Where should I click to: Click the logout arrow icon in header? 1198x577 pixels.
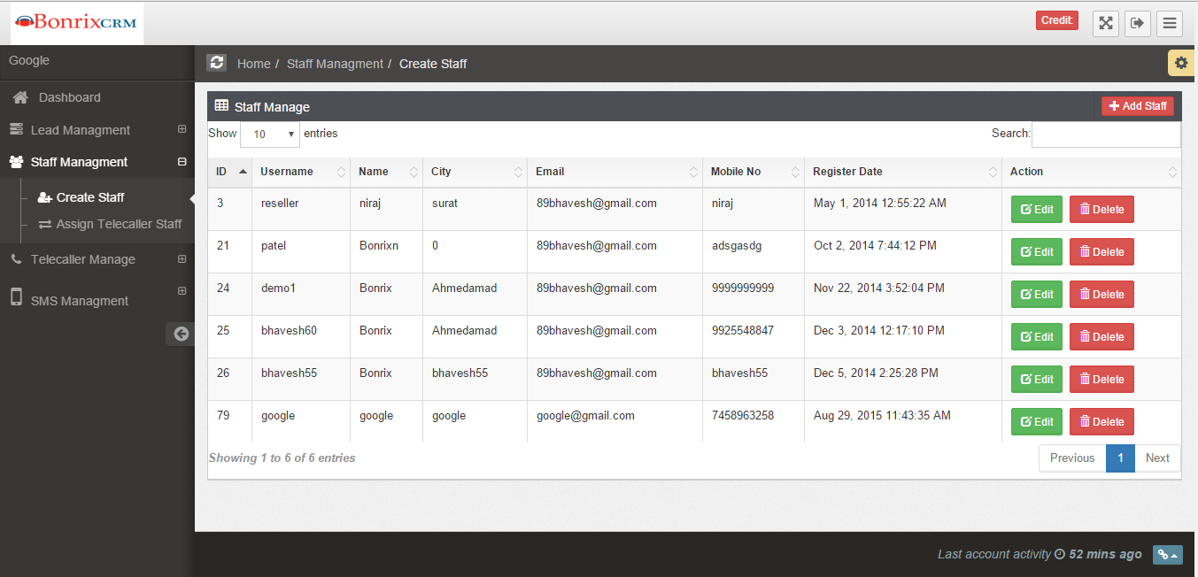click(x=1138, y=24)
